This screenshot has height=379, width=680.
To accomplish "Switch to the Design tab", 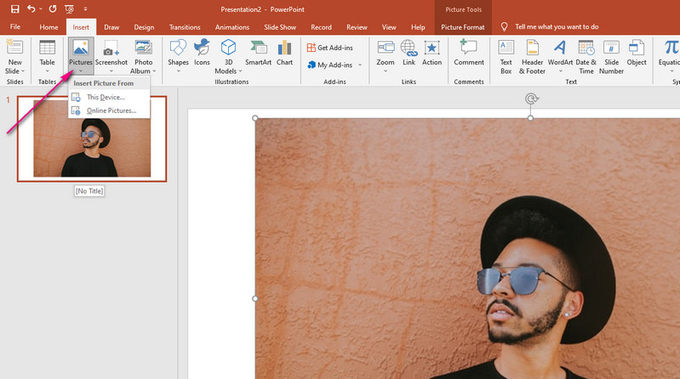I will [x=144, y=27].
